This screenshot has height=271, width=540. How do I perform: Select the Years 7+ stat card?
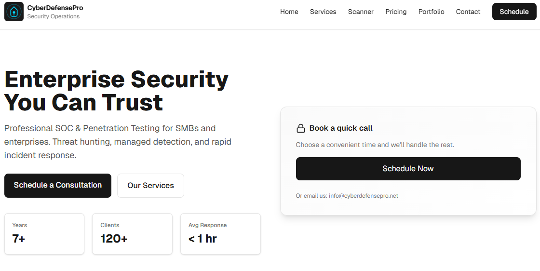(44, 234)
